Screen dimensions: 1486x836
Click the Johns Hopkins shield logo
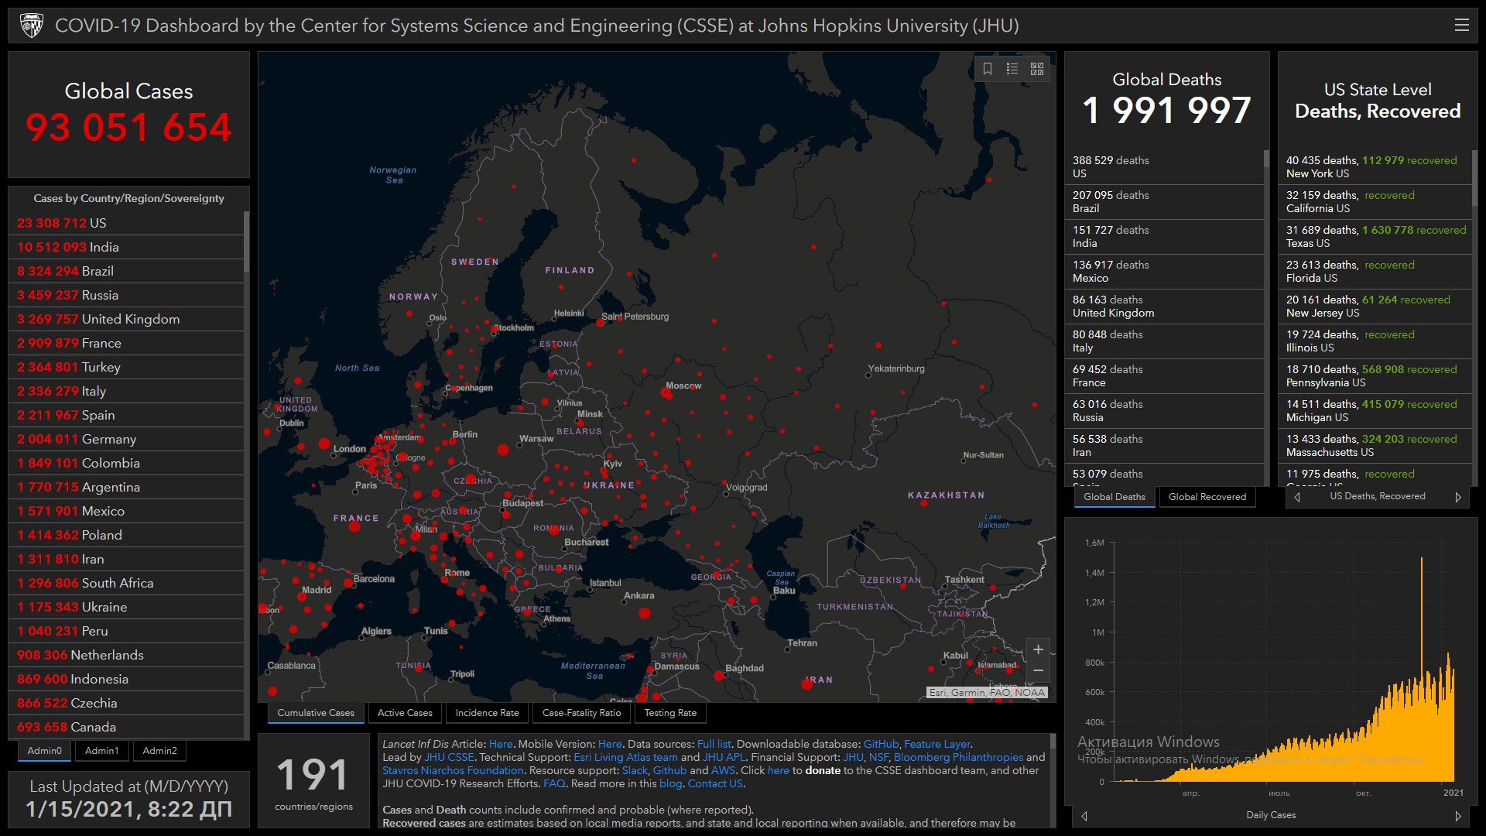tap(32, 26)
